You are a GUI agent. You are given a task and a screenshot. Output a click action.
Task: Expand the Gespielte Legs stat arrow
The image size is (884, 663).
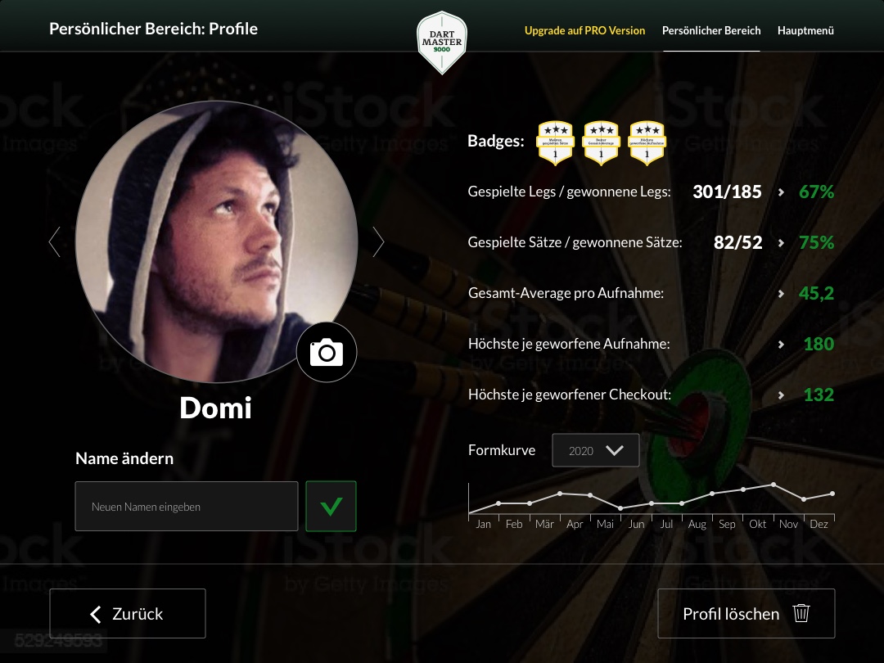point(781,192)
